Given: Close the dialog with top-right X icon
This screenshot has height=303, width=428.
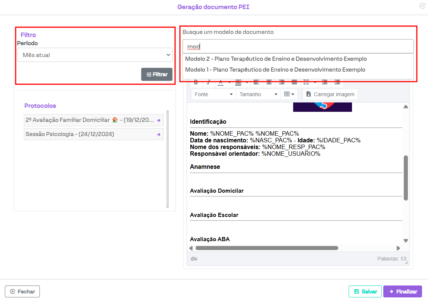Looking at the screenshot, I should [422, 6].
